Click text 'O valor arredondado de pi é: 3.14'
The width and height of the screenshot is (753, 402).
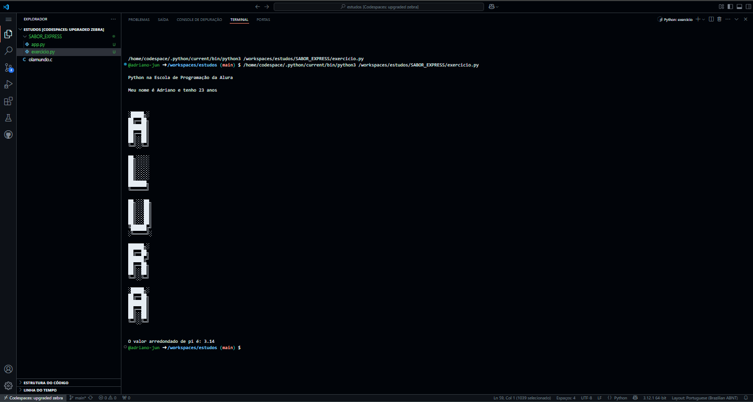(x=171, y=341)
